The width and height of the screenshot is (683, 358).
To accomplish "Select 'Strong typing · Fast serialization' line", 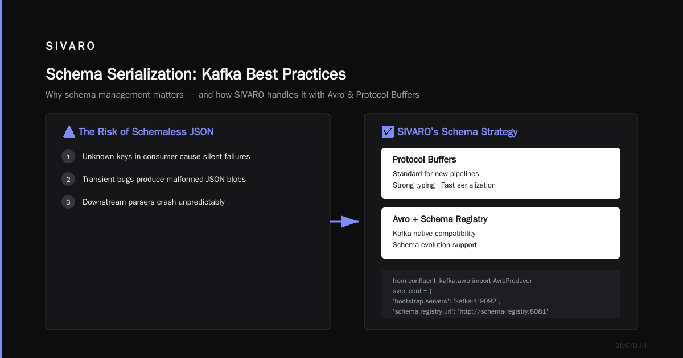I will [444, 185].
